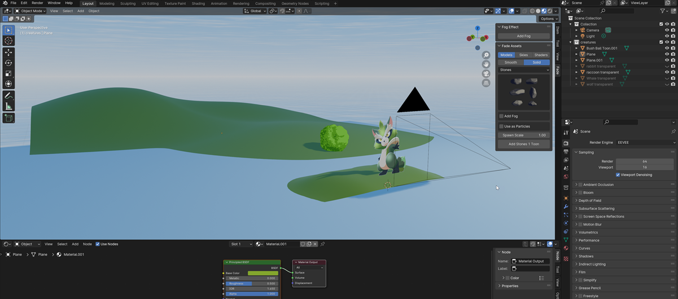678x299 pixels.
Task: Open the Render menu
Action: (x=37, y=3)
